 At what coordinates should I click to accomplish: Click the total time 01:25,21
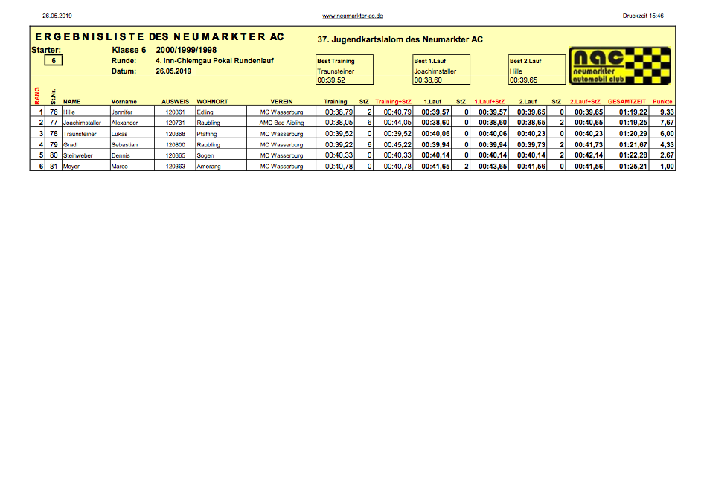(633, 167)
